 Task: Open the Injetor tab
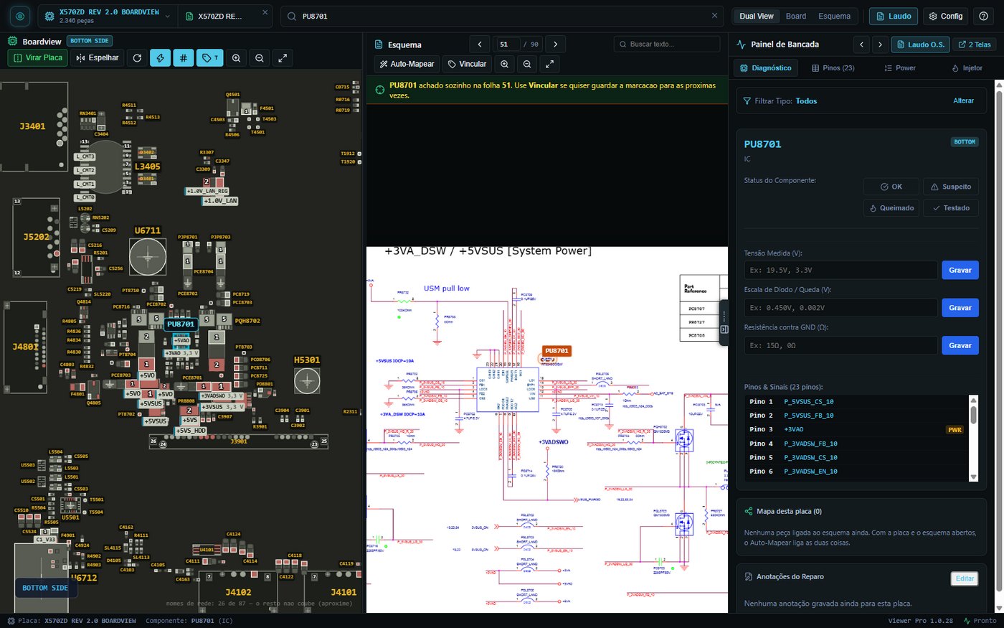point(967,68)
